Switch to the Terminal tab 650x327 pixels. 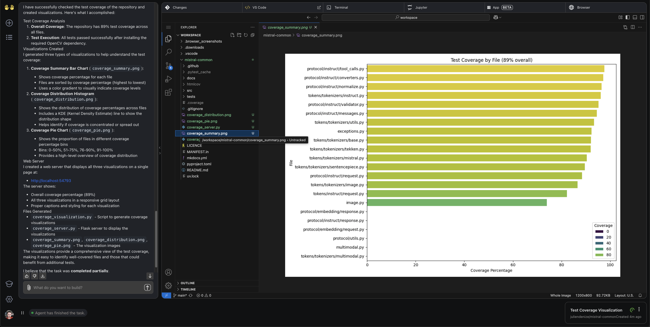341,7
